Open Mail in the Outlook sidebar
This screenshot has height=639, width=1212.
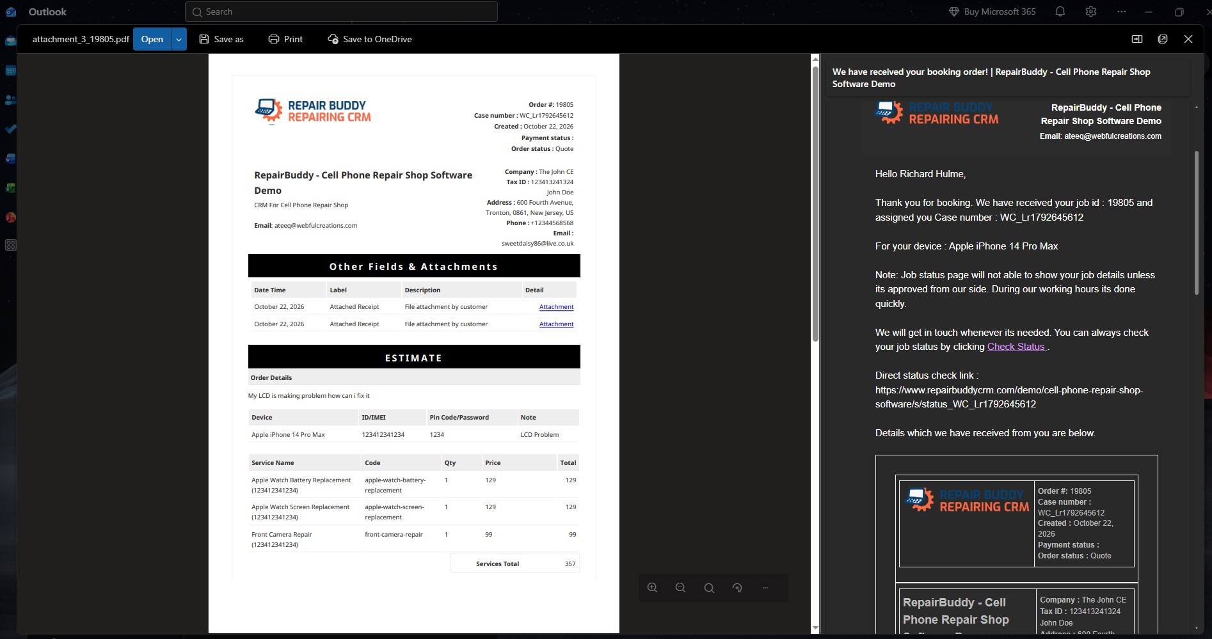[10, 41]
